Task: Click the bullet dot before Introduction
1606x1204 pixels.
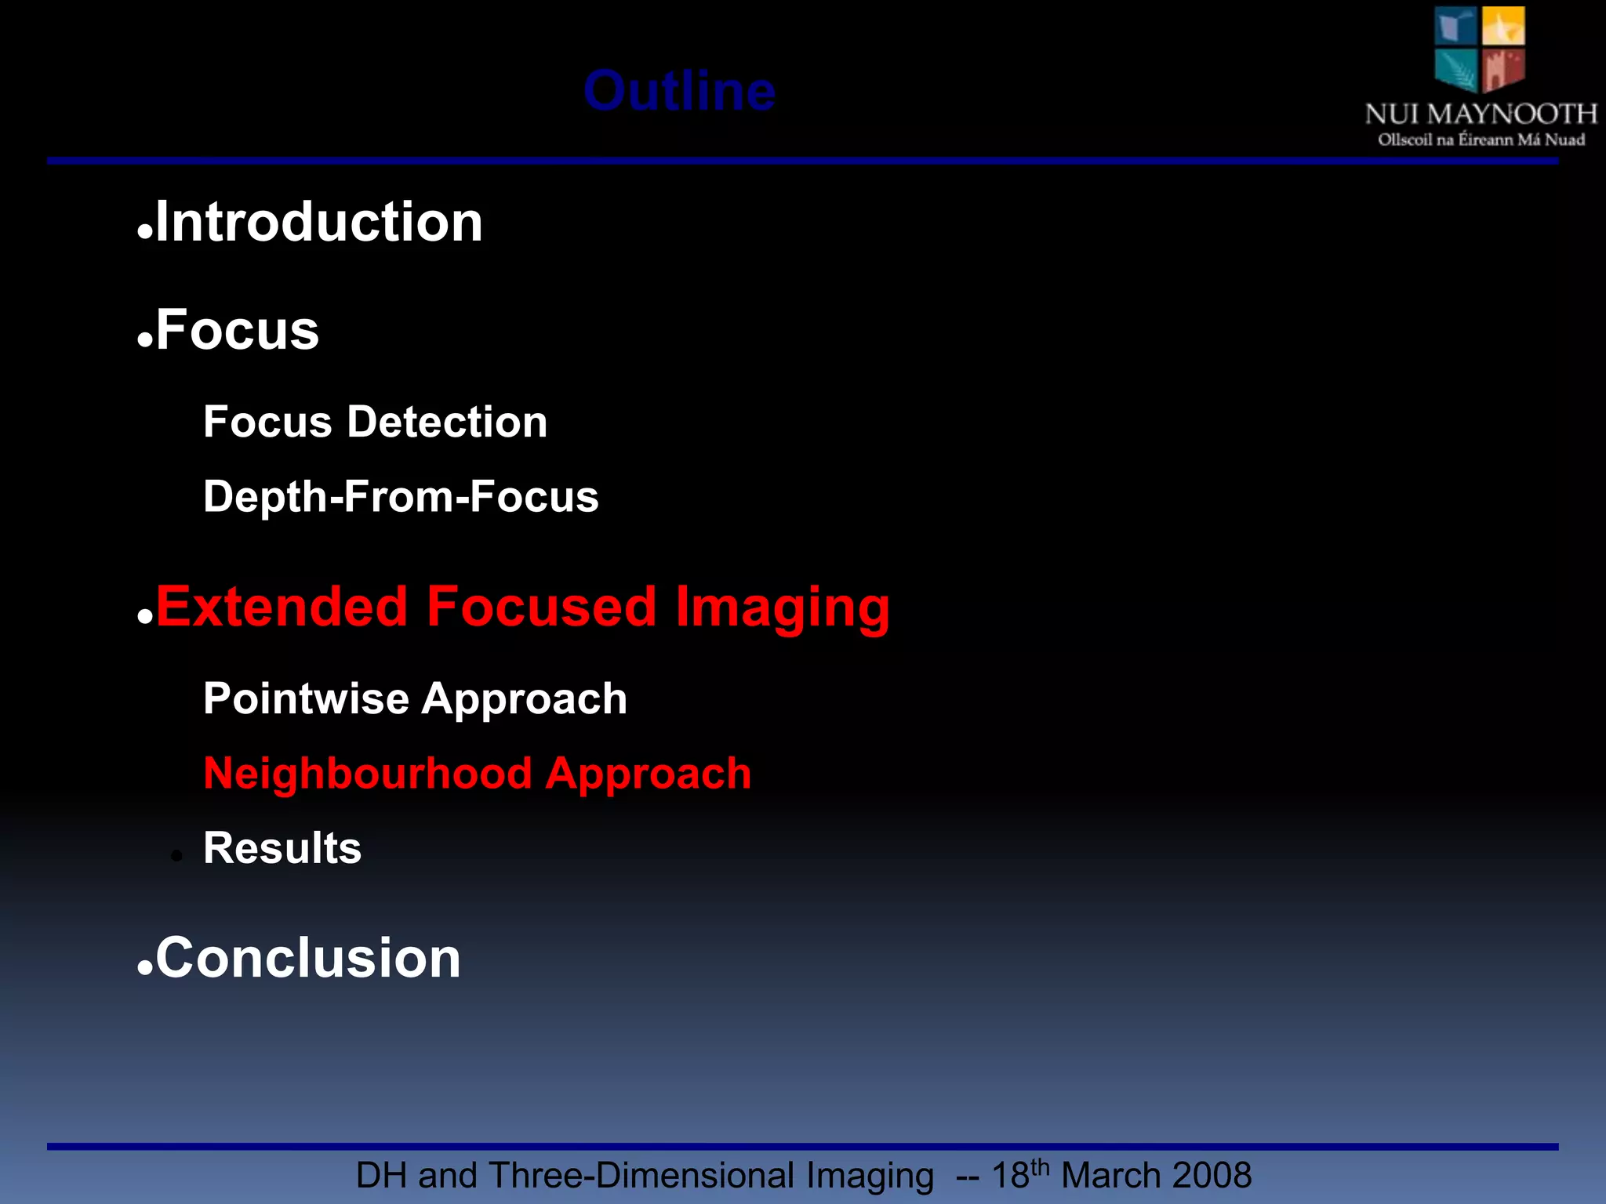Action: coord(144,232)
